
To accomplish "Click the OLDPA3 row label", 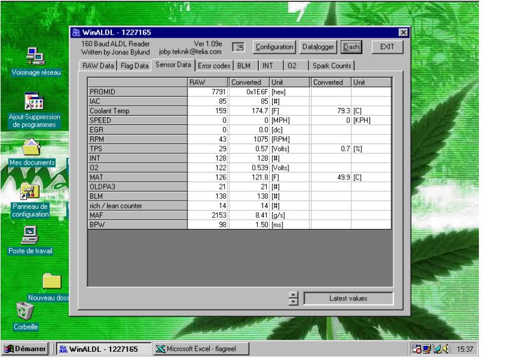I will [x=137, y=187].
